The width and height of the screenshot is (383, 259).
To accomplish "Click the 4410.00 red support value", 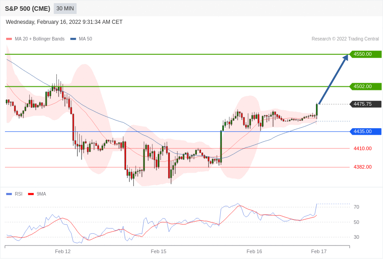I will pyautogui.click(x=363, y=148).
